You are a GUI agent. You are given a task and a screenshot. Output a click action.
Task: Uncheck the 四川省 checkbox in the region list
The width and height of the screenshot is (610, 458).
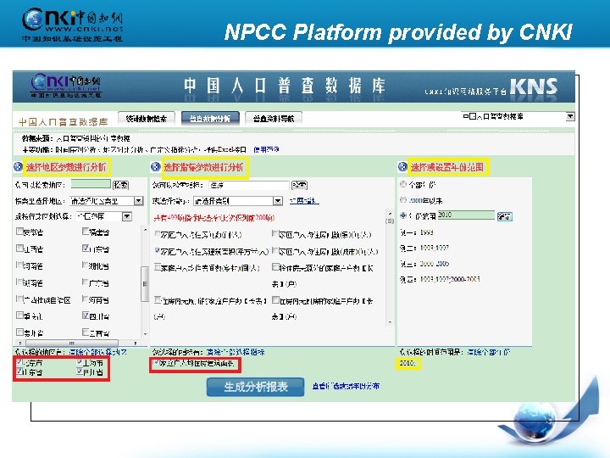point(86,316)
